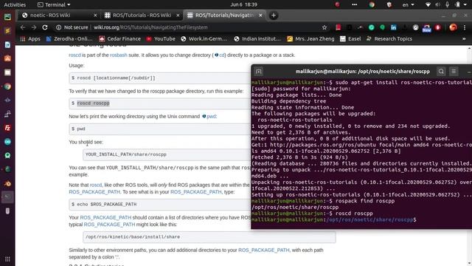Follow the cd link in intro sentence

pos(222,55)
